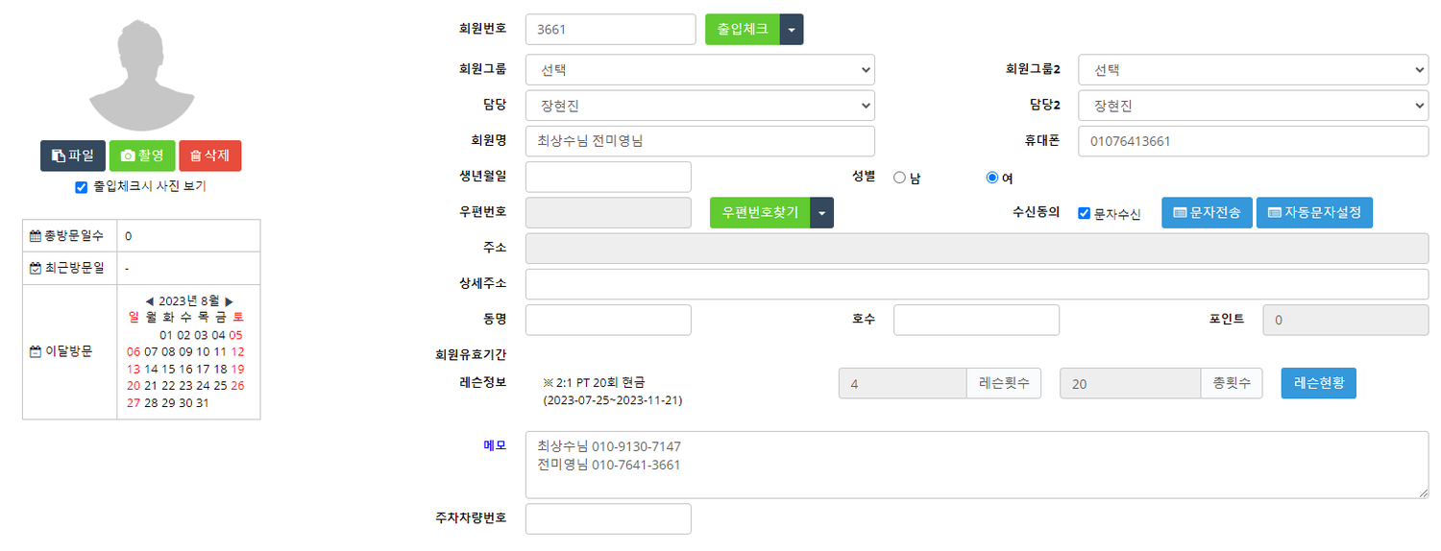This screenshot has height=551, width=1441.
Task: Click the 메모 text area
Action: point(976,465)
